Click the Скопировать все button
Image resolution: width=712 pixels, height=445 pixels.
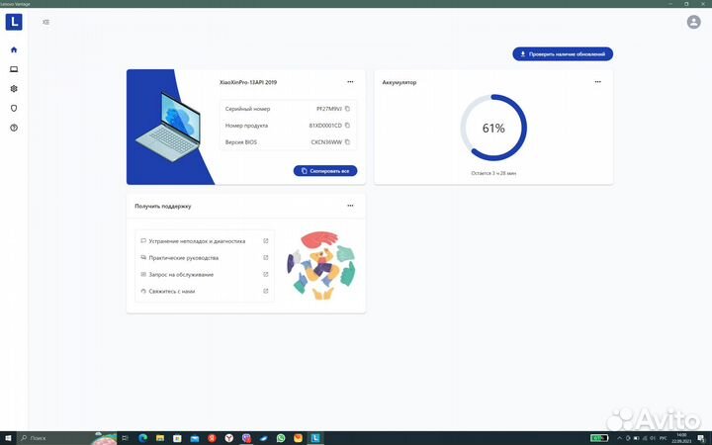point(325,171)
